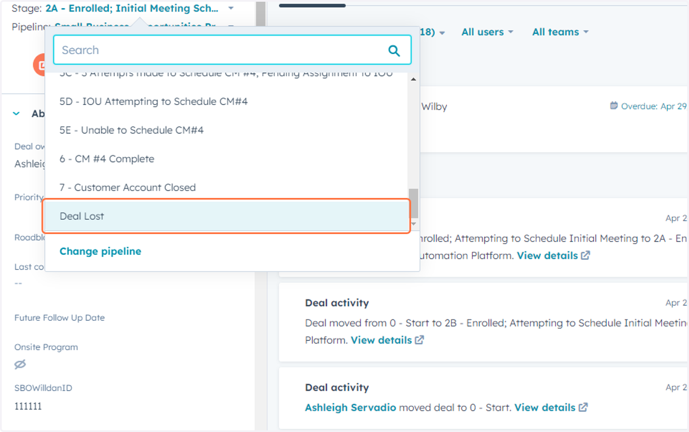The image size is (689, 432).
Task: Open View details for 2A stage move
Action: point(547,255)
